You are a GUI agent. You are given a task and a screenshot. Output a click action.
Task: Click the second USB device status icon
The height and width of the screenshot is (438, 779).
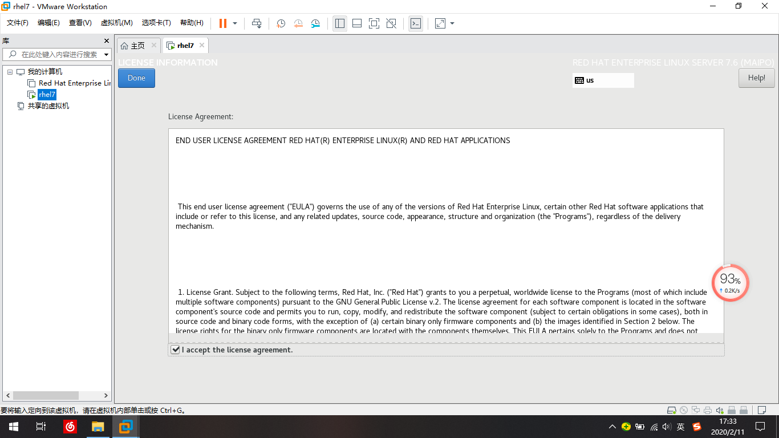click(x=744, y=410)
